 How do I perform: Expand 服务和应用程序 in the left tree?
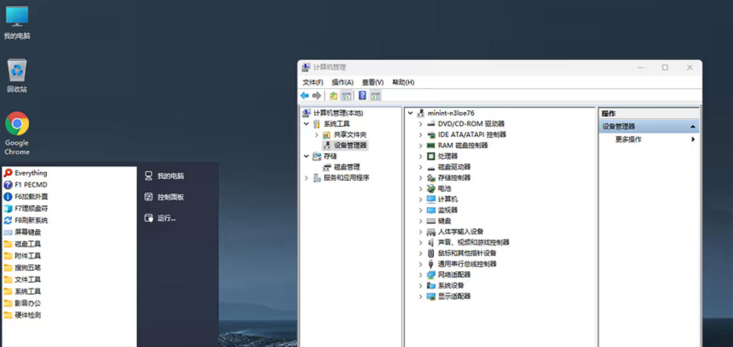307,177
